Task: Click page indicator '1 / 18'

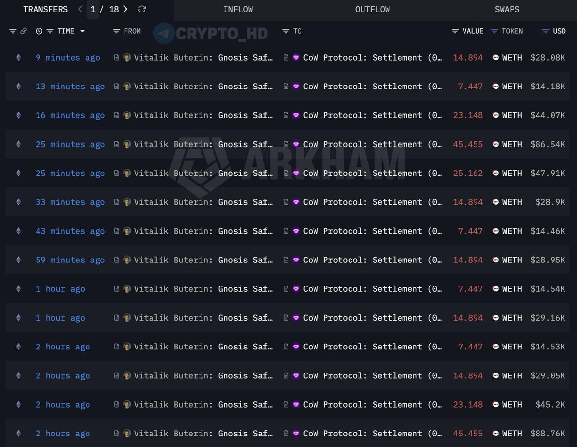Action: [x=104, y=9]
